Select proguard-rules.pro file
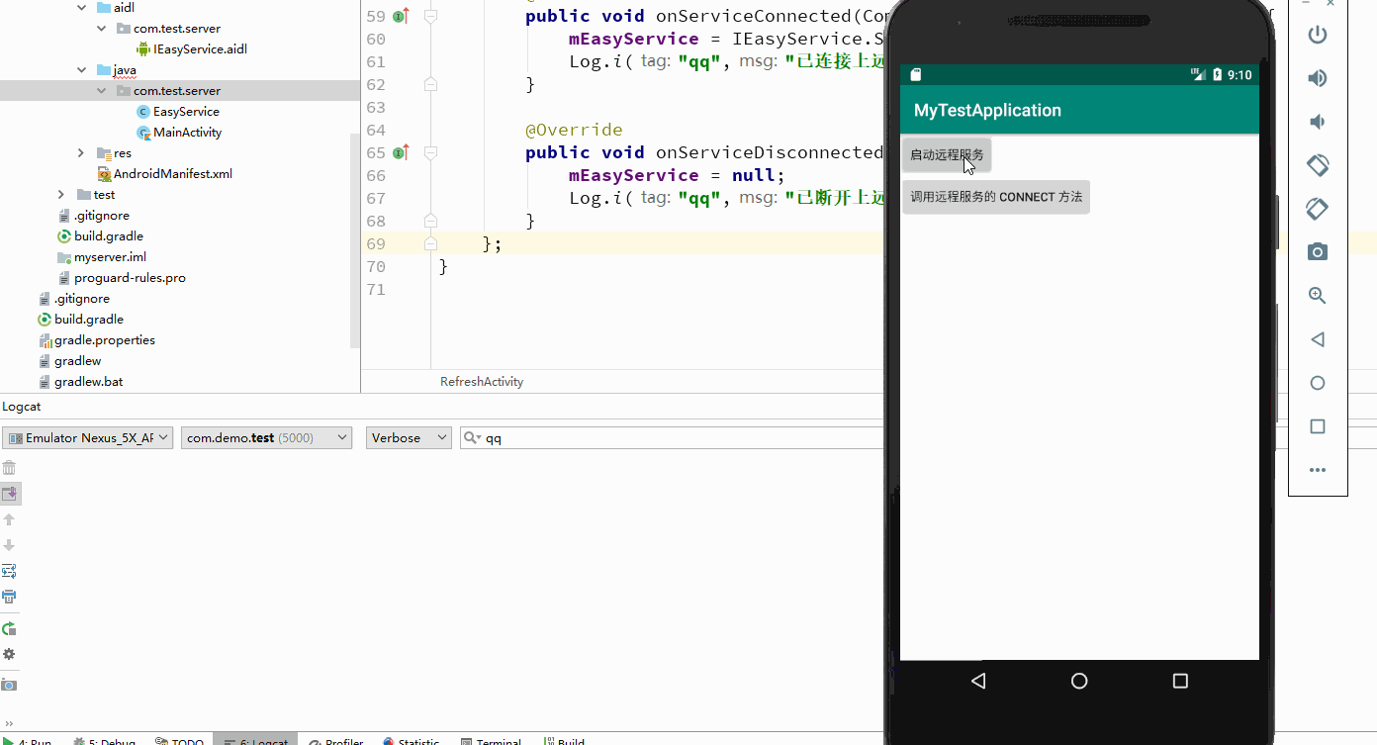This screenshot has height=745, width=1377. 122,277
